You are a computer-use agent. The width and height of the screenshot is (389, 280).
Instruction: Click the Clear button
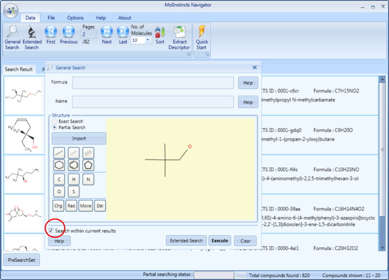245,241
